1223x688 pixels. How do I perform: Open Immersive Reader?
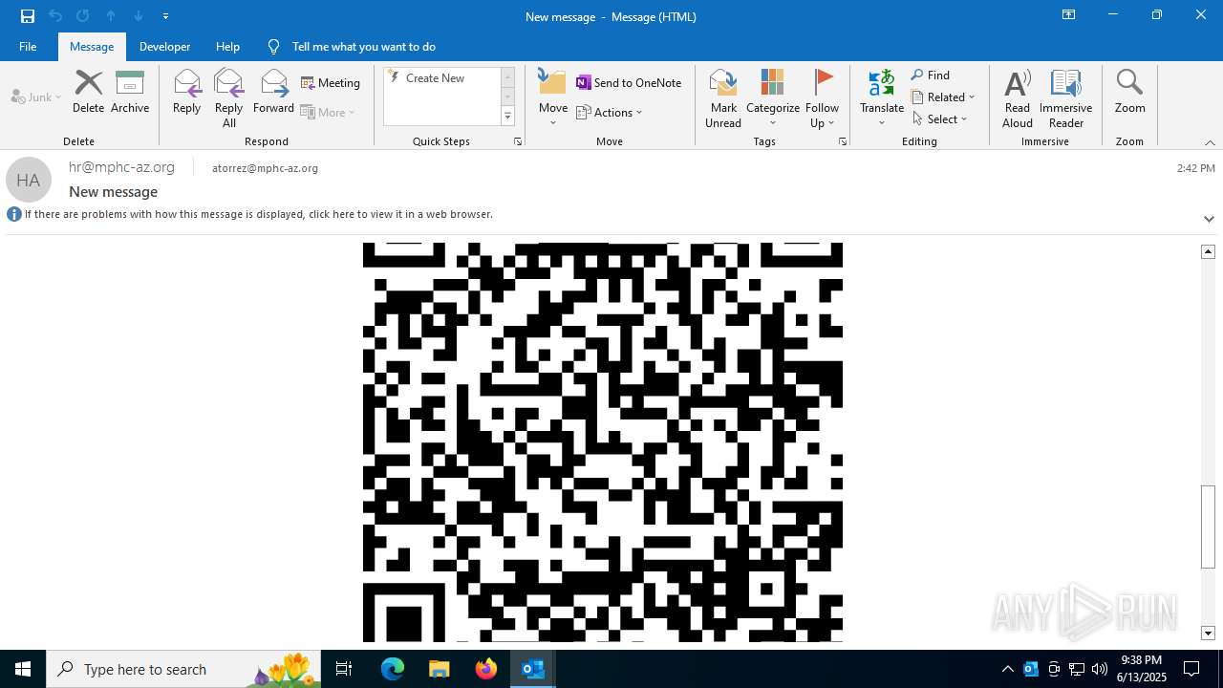(1066, 98)
